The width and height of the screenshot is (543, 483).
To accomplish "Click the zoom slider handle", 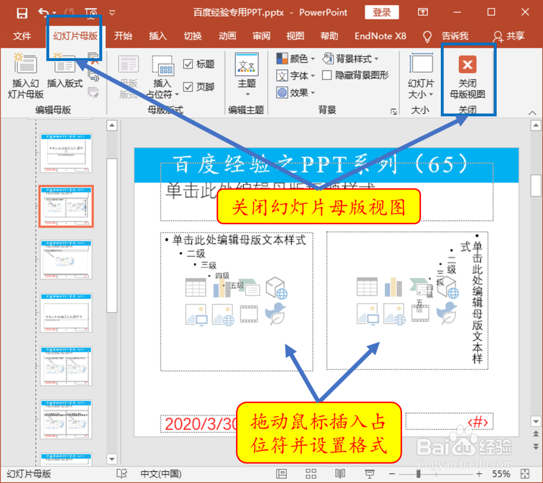I will (418, 474).
